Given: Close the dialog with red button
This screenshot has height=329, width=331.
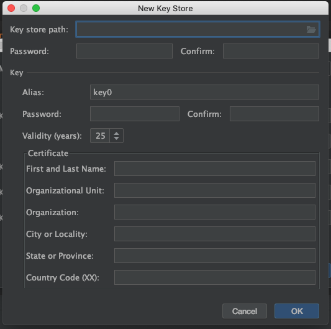Looking at the screenshot, I should pos(11,8).
